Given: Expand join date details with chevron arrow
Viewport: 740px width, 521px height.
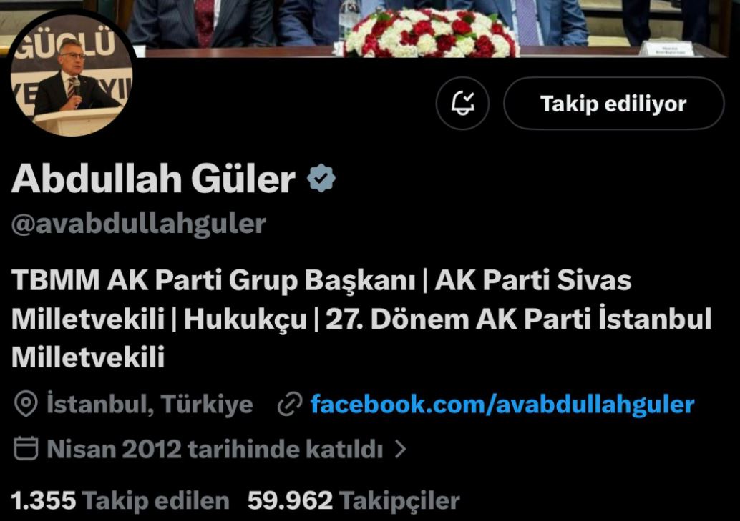Looking at the screenshot, I should (x=400, y=449).
